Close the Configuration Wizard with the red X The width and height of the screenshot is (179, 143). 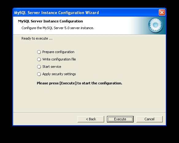(162, 13)
